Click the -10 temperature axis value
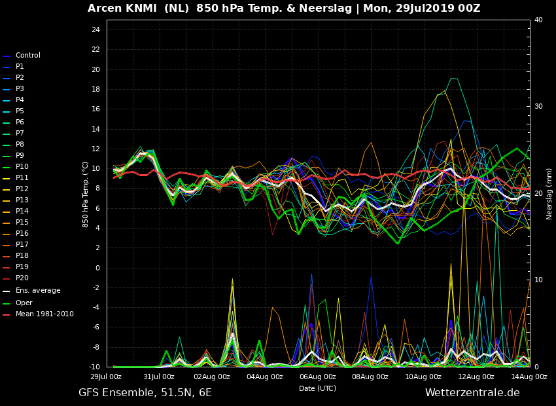556x406 pixels. tap(94, 367)
